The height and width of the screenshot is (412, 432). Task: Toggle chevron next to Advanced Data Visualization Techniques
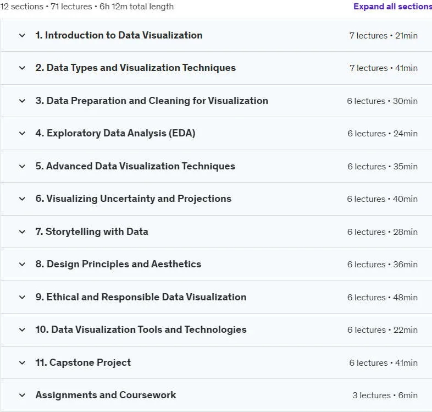click(22, 166)
